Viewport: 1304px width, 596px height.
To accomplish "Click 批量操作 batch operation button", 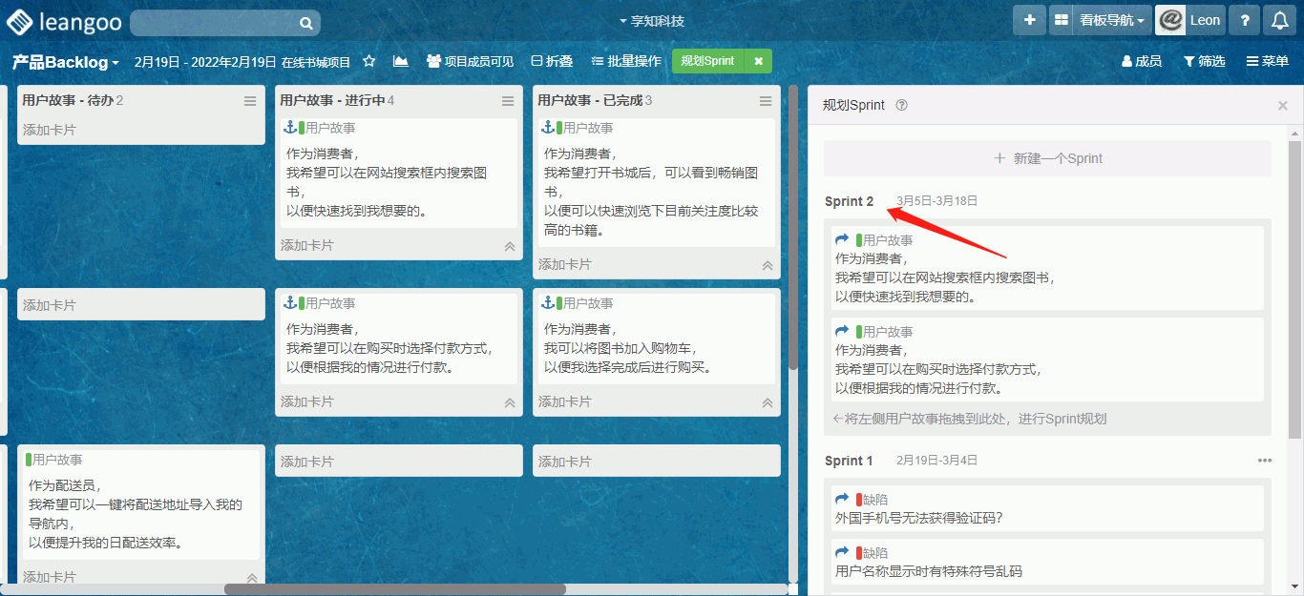I will (x=626, y=61).
